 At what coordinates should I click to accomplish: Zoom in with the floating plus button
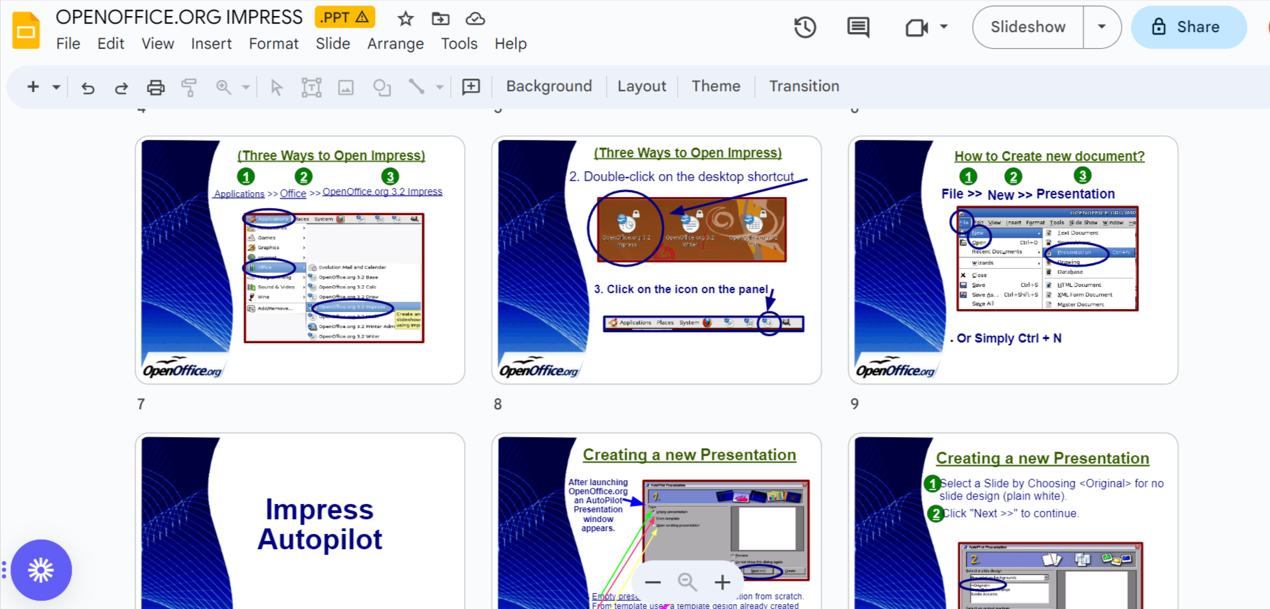pos(722,582)
